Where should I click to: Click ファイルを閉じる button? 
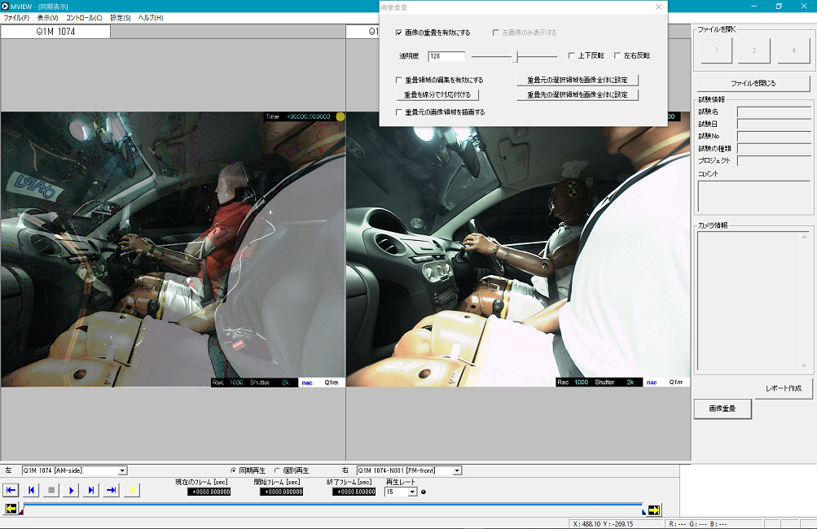tap(753, 83)
